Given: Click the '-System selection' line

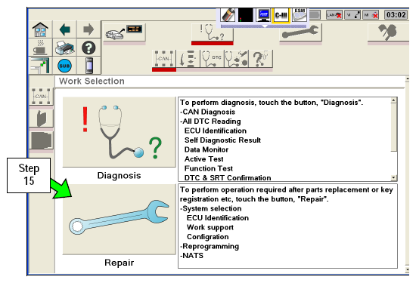Looking at the screenshot, I should [211, 208].
